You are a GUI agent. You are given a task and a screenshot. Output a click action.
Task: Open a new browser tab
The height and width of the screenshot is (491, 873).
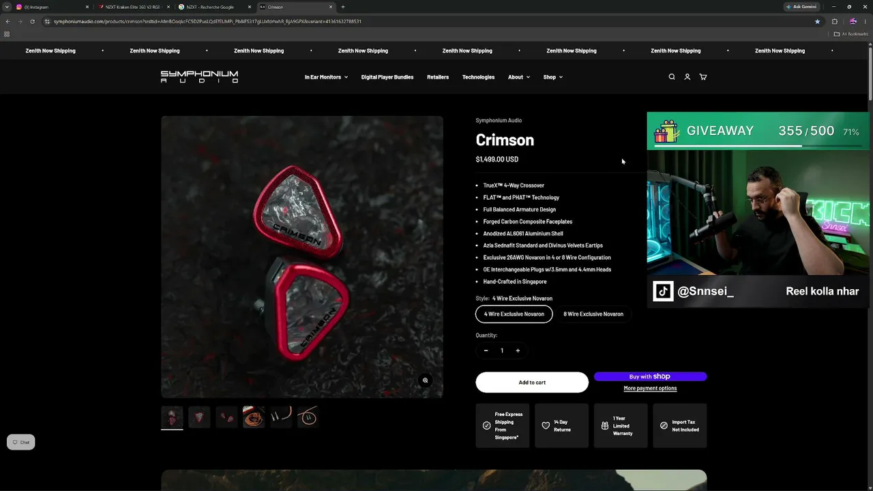coord(342,7)
